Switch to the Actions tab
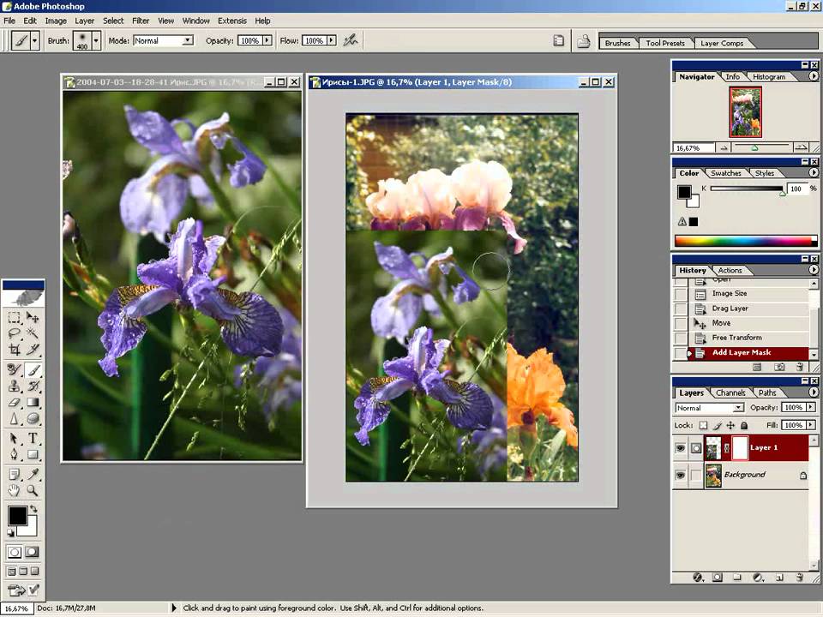Screen dimensions: 823x617 pos(730,271)
